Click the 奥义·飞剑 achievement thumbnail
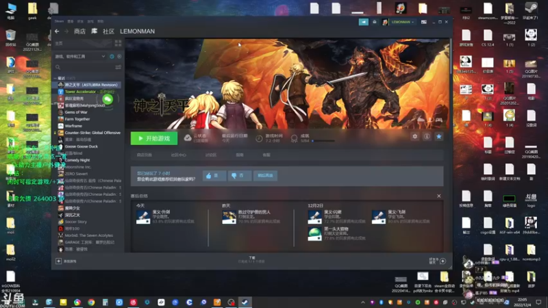This screenshot has height=308, width=548. click(379, 217)
